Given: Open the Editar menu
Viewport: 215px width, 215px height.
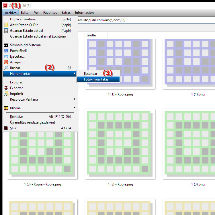Looking at the screenshot, I should (25, 13).
